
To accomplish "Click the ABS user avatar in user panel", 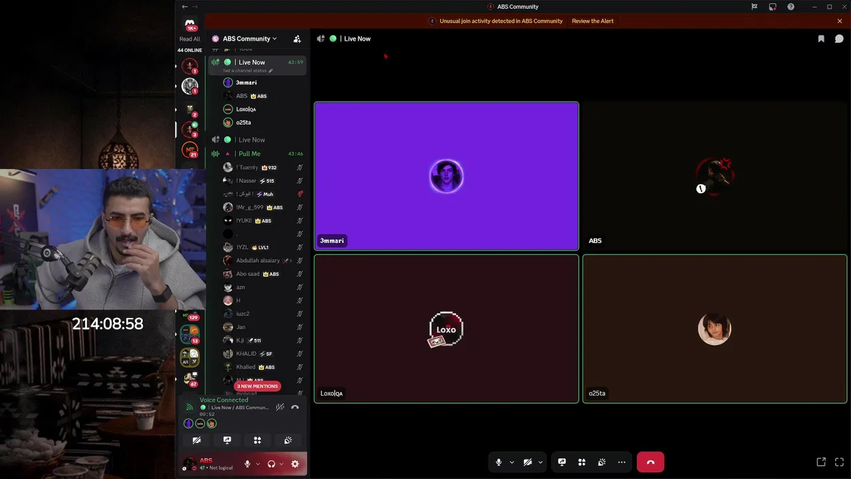I will pos(189,464).
